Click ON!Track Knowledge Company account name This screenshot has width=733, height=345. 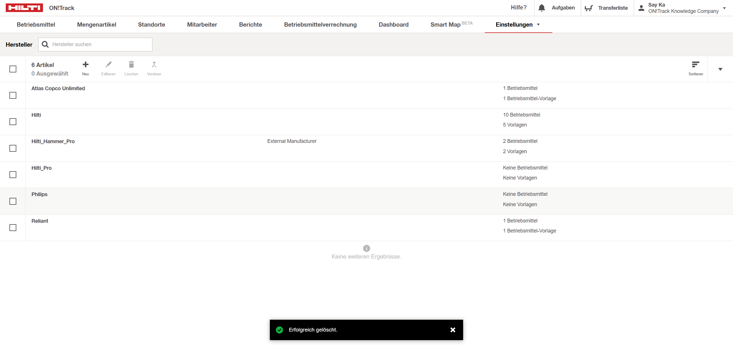pos(683,11)
